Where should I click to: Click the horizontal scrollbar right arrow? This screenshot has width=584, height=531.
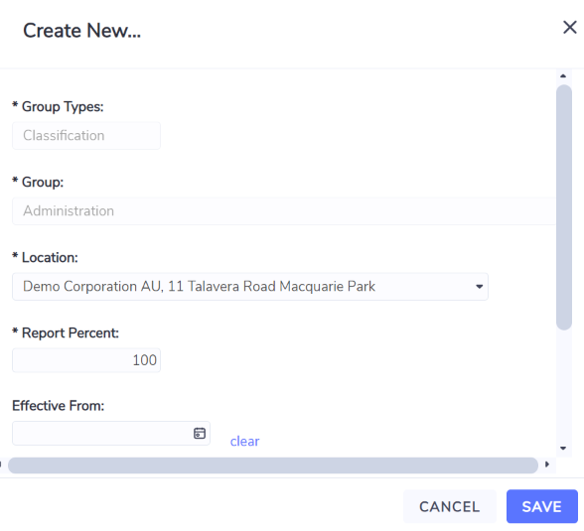(x=547, y=465)
